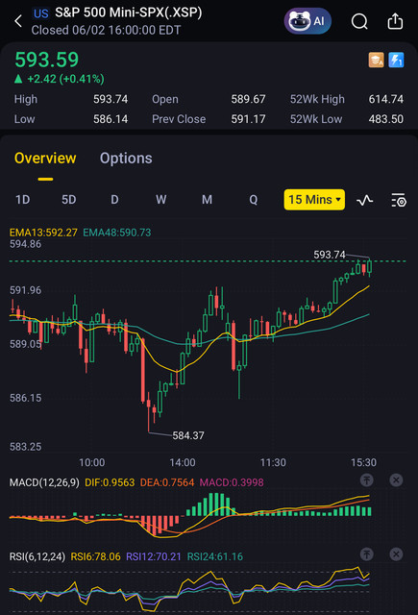418x615 pixels.
Task: Tap the Prev Close value 591.17
Action: coord(248,119)
